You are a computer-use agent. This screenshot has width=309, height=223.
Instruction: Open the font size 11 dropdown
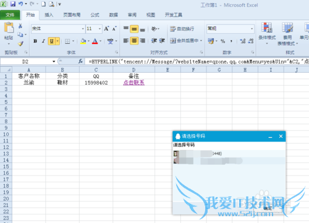(x=99, y=28)
